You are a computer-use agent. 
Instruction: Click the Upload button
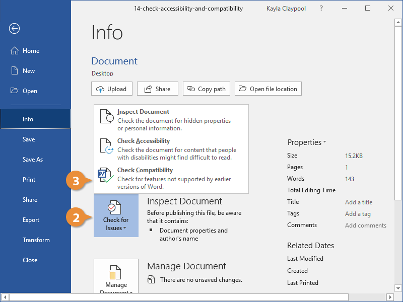[111, 88]
